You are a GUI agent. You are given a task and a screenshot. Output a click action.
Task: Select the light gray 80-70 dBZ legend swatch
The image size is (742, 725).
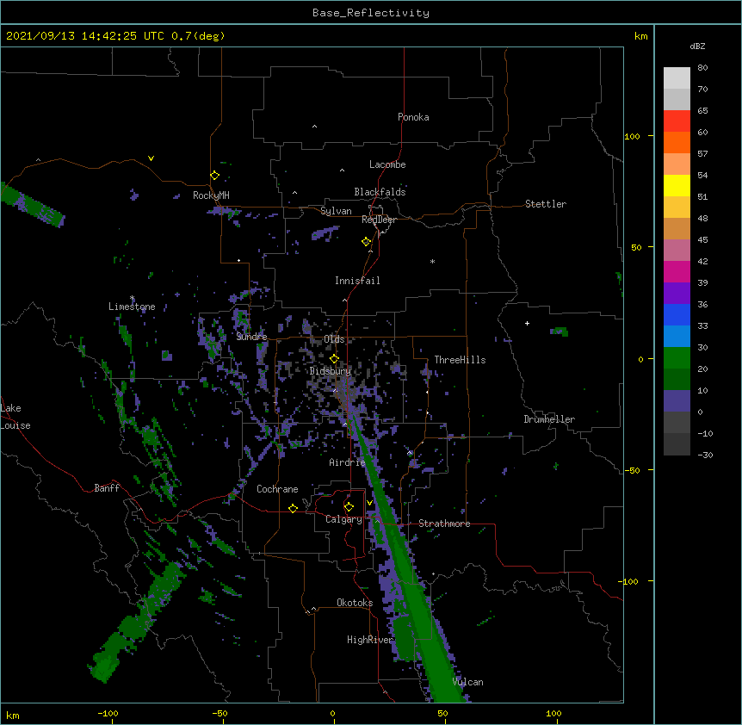(677, 77)
